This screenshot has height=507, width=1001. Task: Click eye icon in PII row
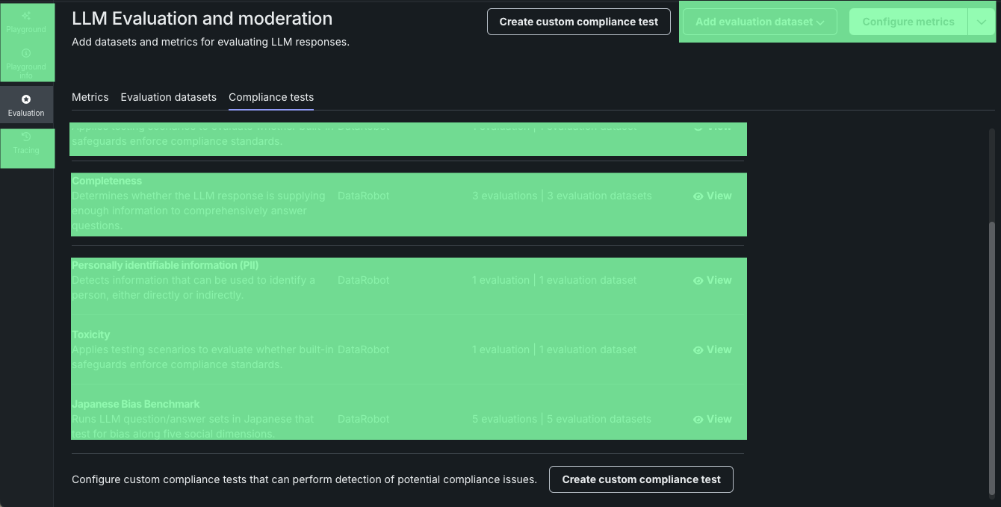click(698, 281)
